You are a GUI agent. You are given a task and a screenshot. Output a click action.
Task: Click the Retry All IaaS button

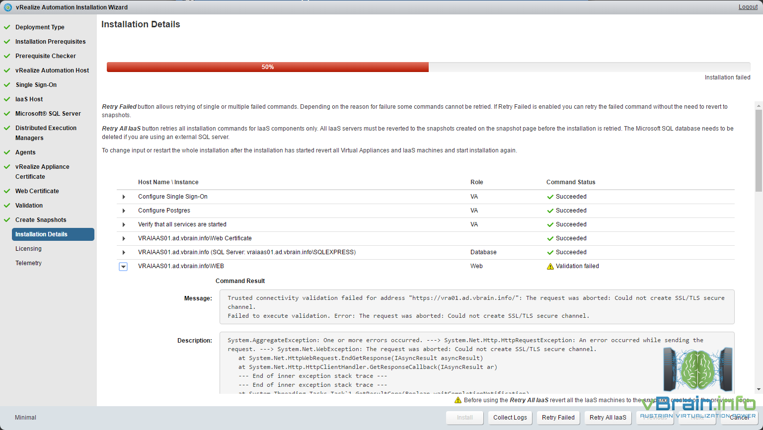tap(608, 418)
